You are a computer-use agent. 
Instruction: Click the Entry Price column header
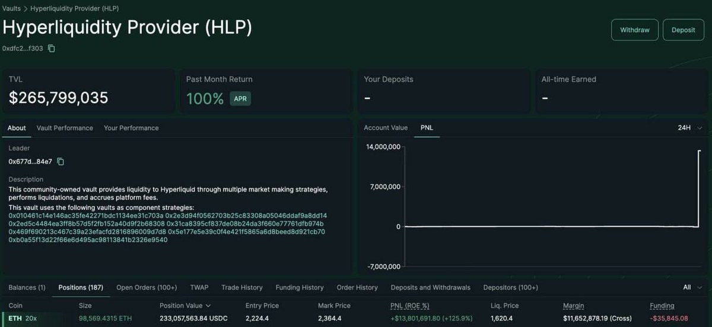[262, 306]
